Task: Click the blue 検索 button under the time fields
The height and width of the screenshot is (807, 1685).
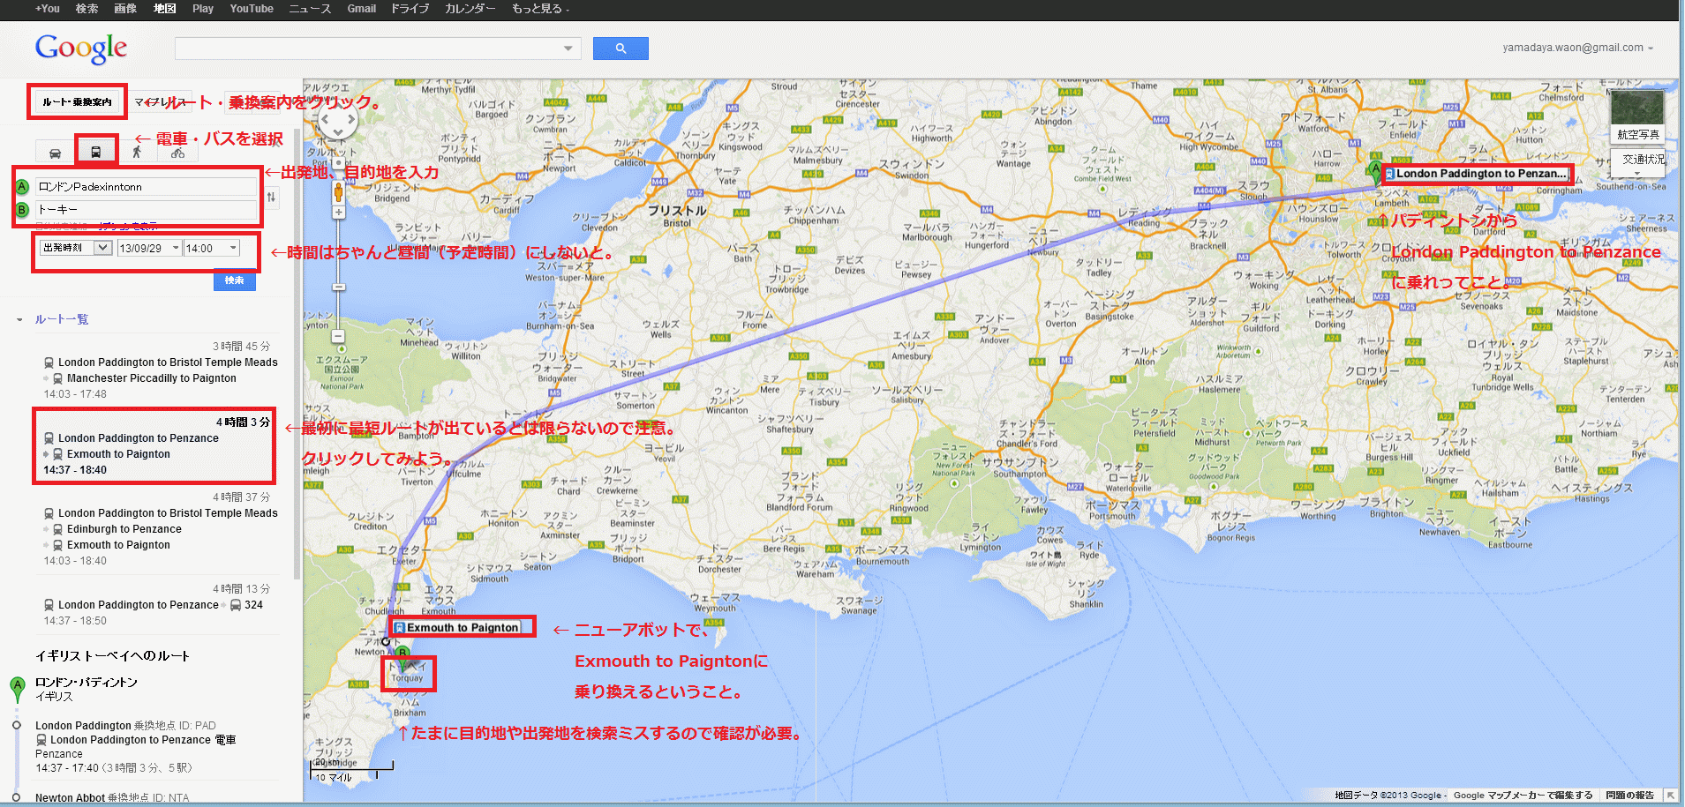Action: (x=234, y=280)
